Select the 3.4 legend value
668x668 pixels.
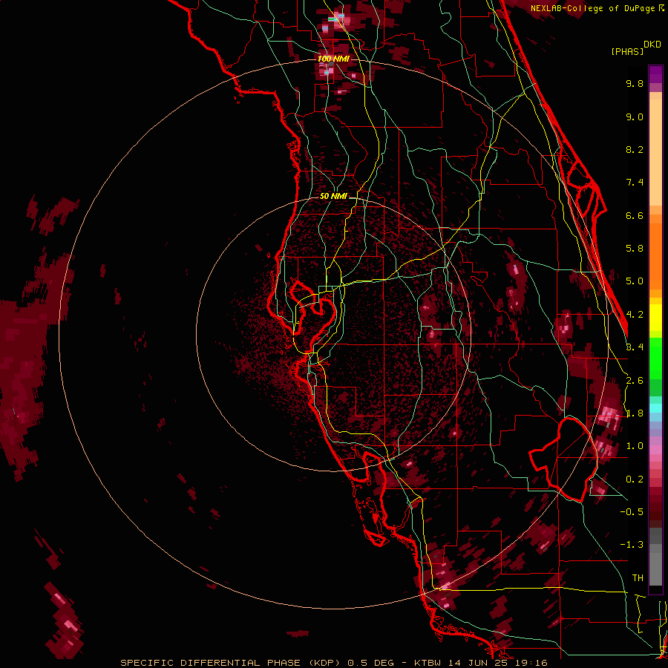coord(635,347)
